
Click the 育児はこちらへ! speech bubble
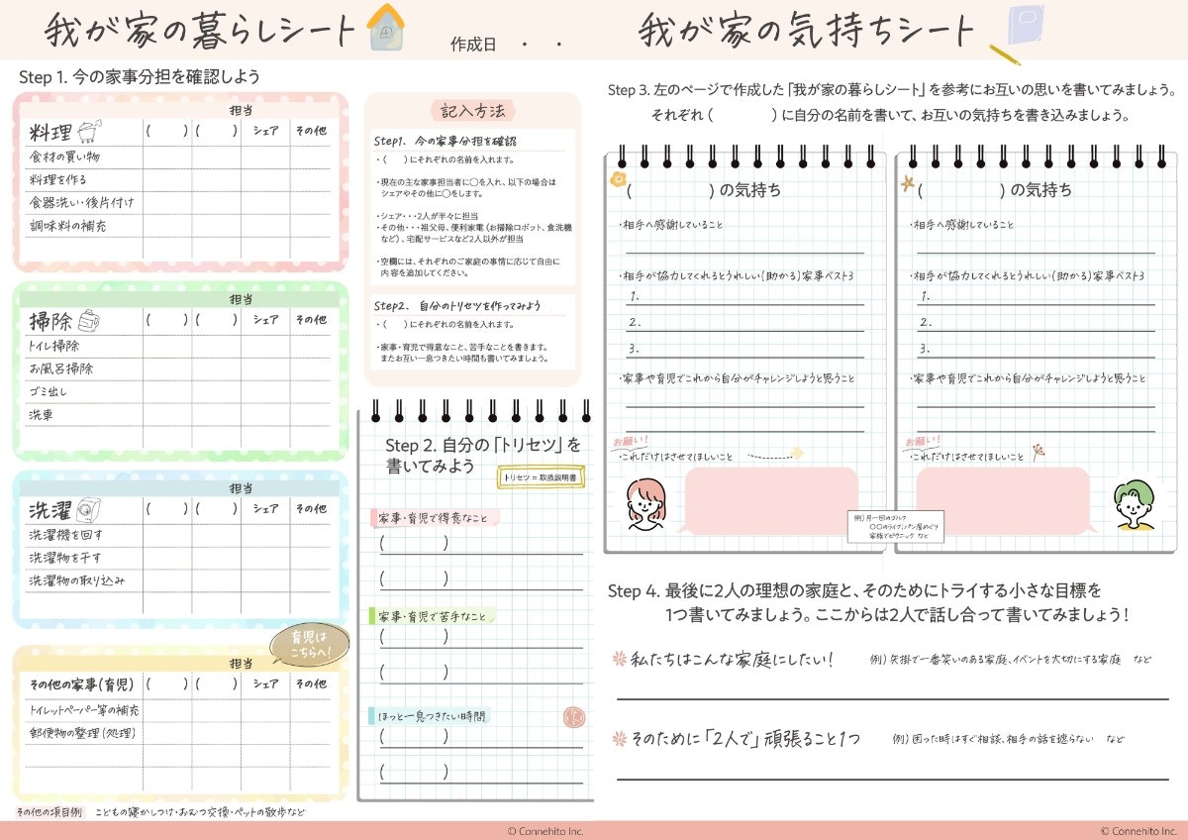(311, 645)
